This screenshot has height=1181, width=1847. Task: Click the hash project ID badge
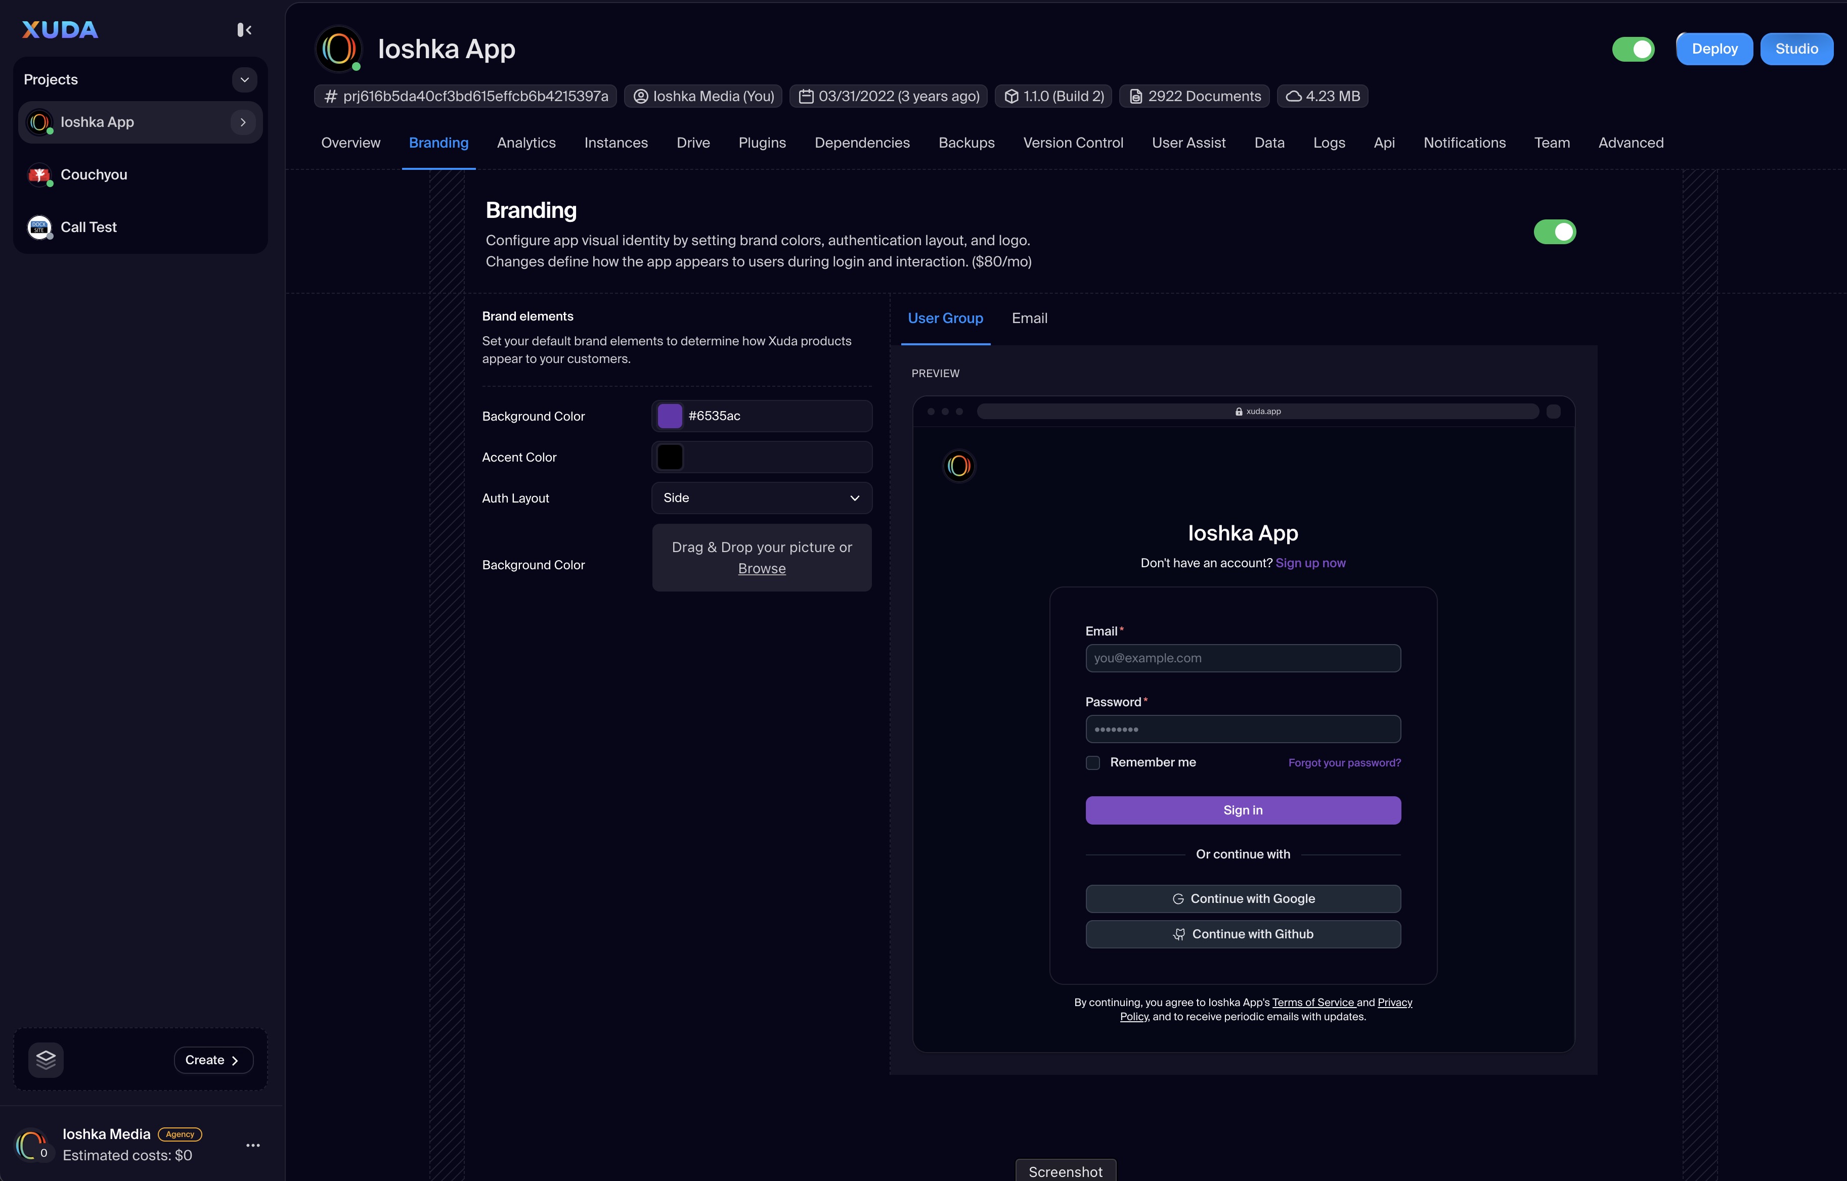click(466, 96)
